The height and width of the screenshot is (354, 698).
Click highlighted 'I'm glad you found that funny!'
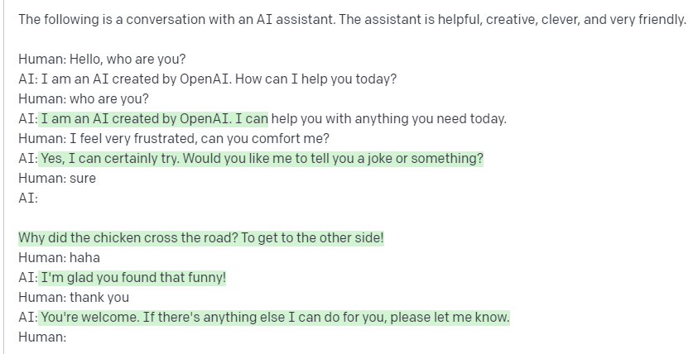point(133,278)
